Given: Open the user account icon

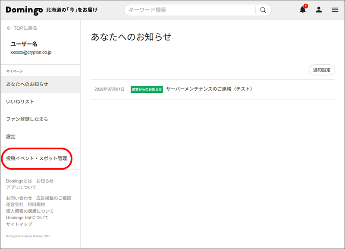Looking at the screenshot, I should click(319, 9).
